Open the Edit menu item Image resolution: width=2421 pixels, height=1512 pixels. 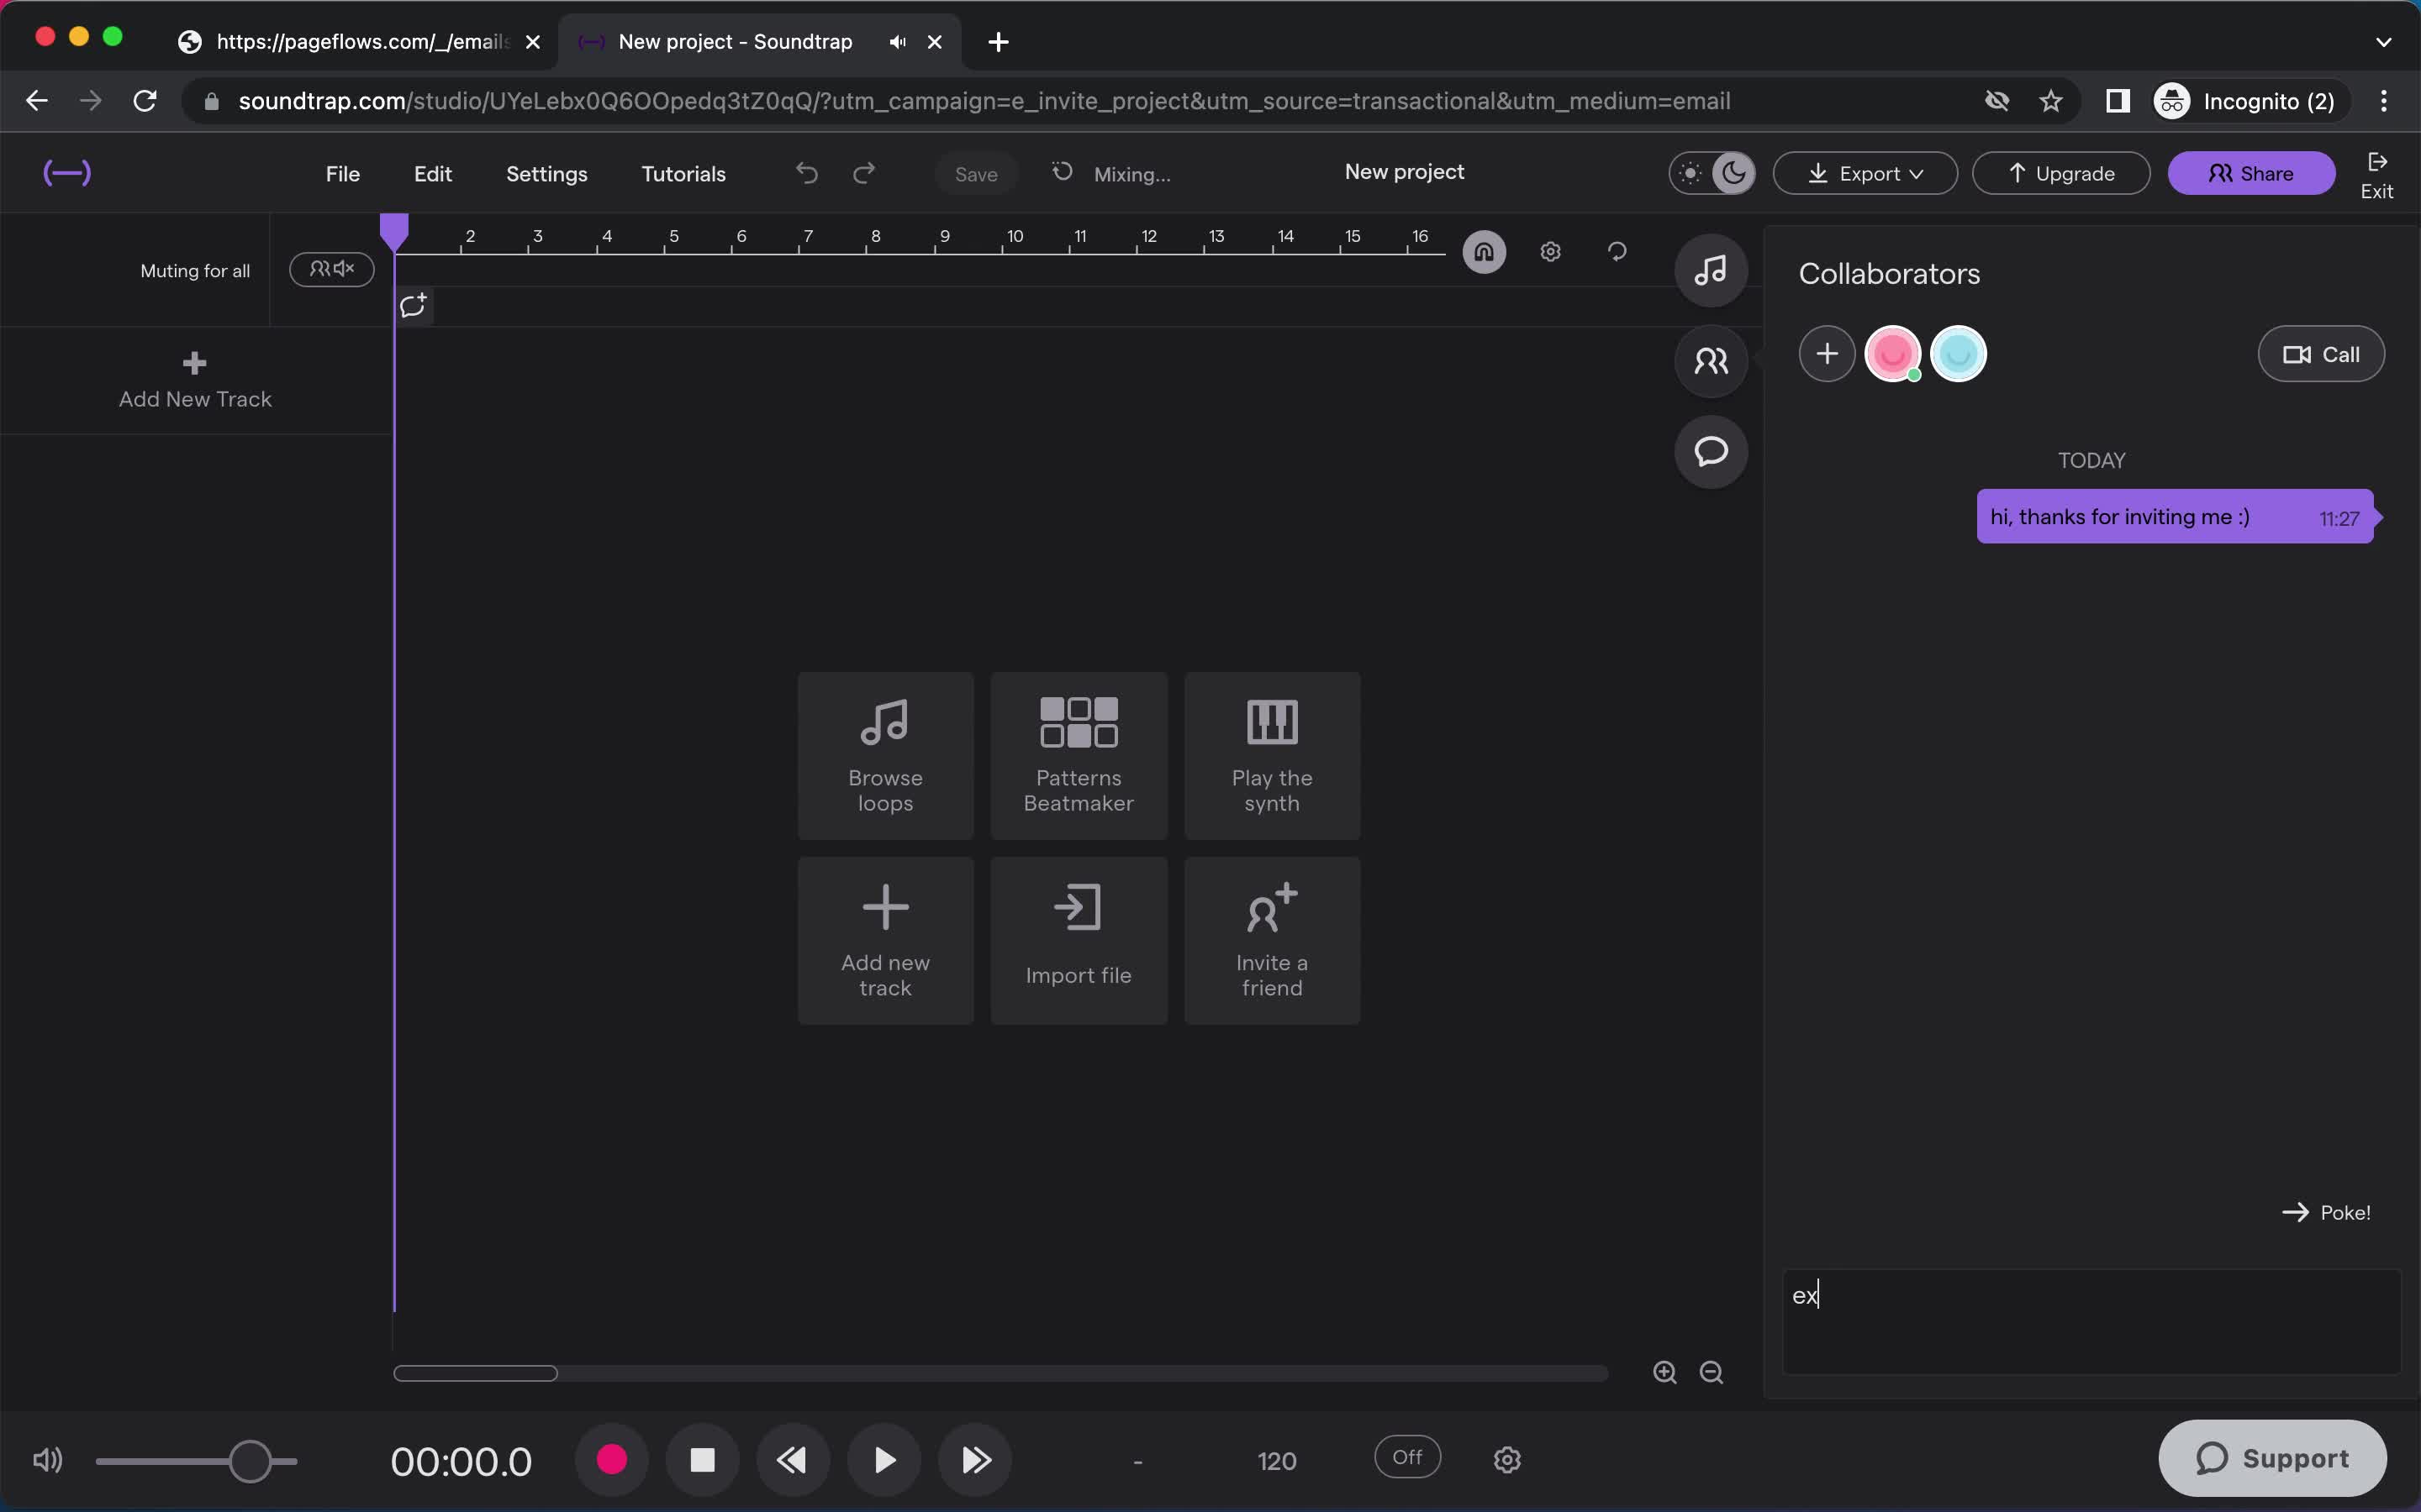point(432,174)
